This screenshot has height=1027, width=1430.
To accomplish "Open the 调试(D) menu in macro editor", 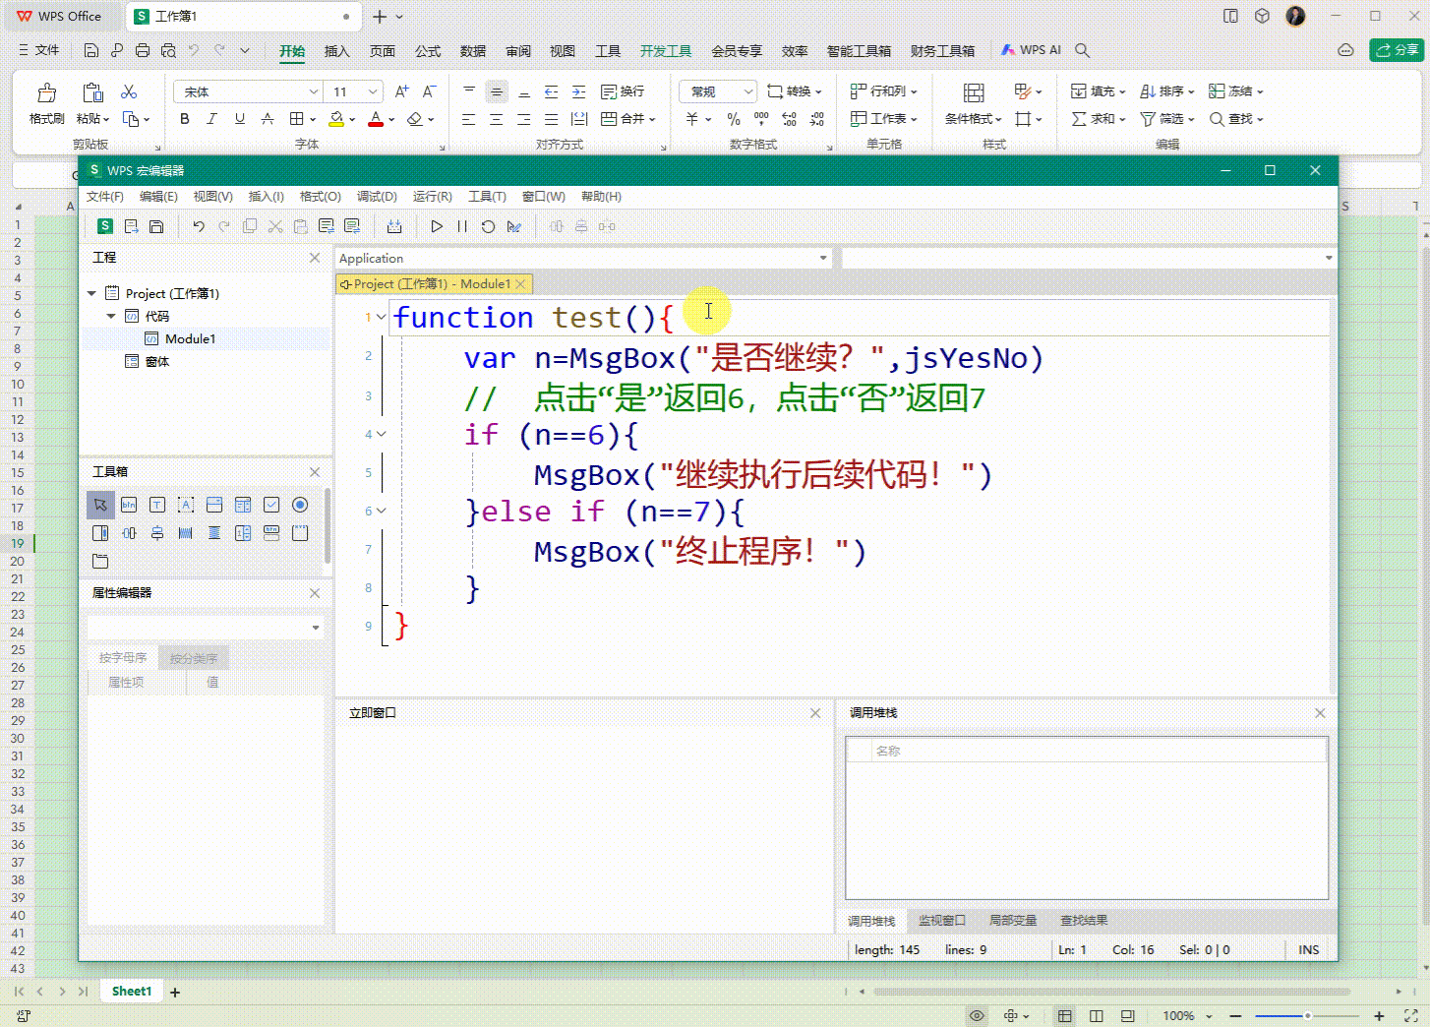I will tap(377, 196).
